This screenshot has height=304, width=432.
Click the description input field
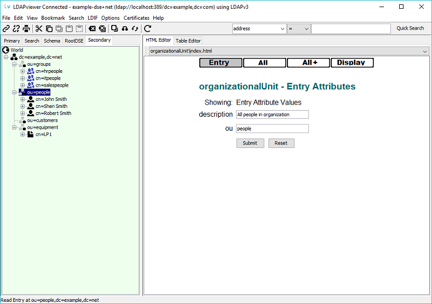[272, 114]
